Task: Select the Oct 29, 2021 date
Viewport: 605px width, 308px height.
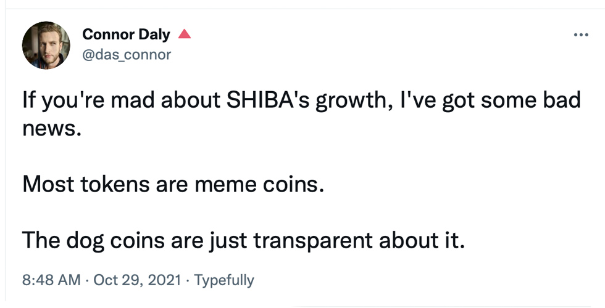Action: [137, 280]
